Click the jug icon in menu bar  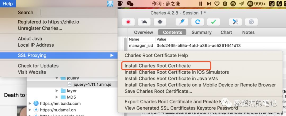pyautogui.click(x=120, y=3)
